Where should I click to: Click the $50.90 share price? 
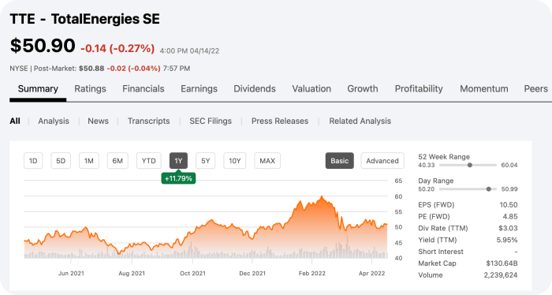[43, 46]
